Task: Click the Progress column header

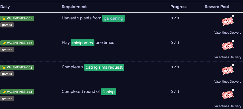Action: click(179, 7)
